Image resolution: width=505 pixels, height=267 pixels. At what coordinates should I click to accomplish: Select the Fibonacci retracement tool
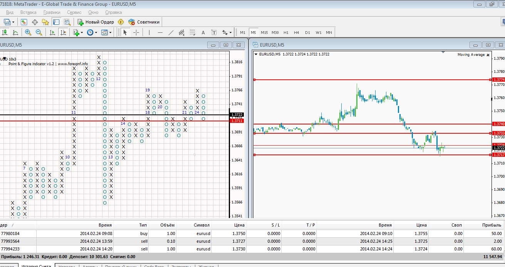point(193,32)
